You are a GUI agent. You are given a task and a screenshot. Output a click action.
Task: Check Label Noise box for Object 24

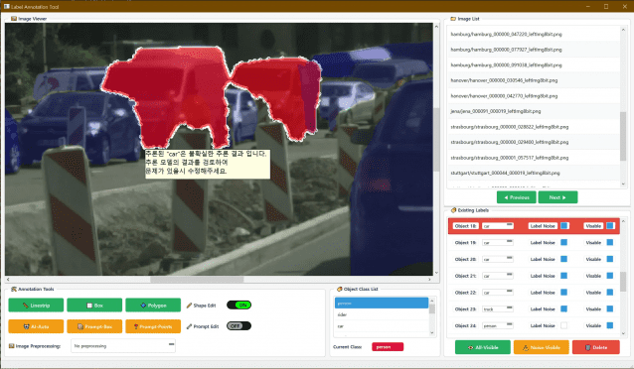click(564, 325)
